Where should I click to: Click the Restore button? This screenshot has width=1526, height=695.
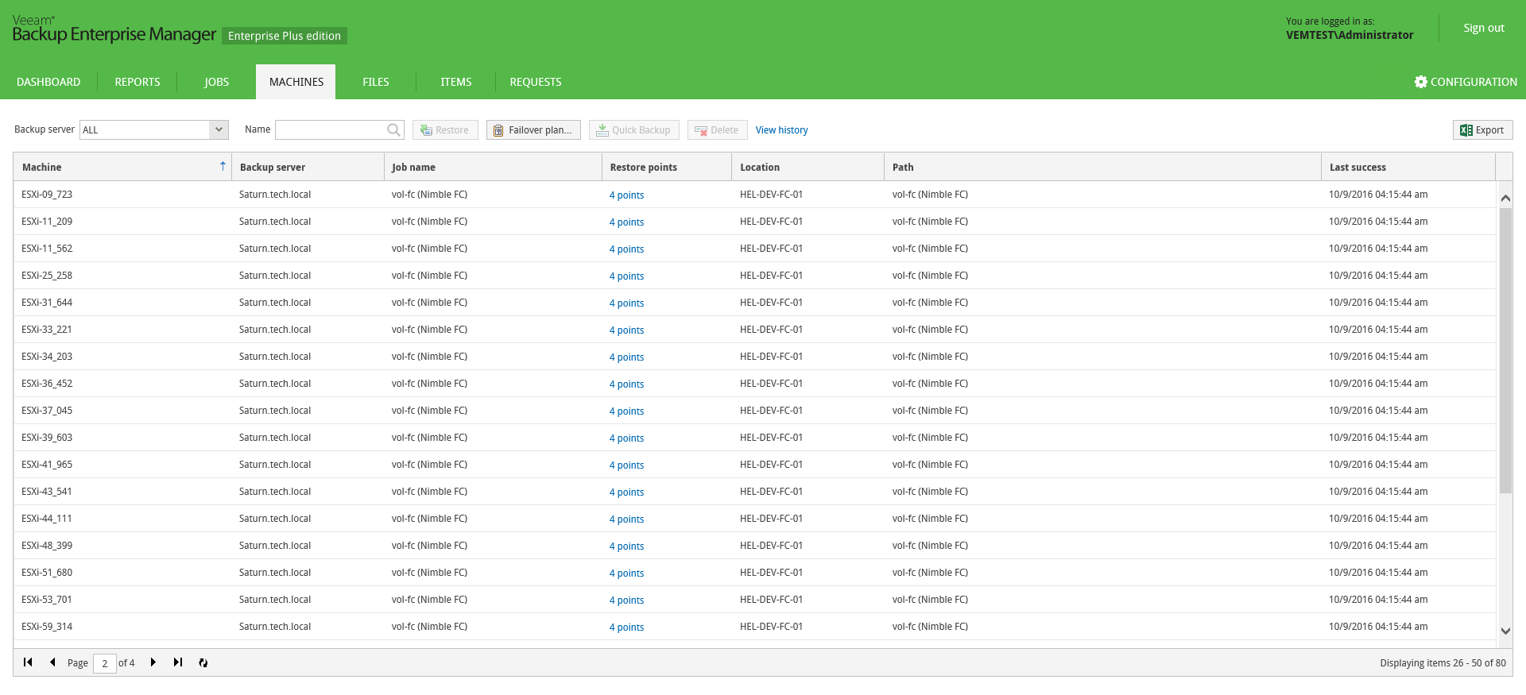445,130
